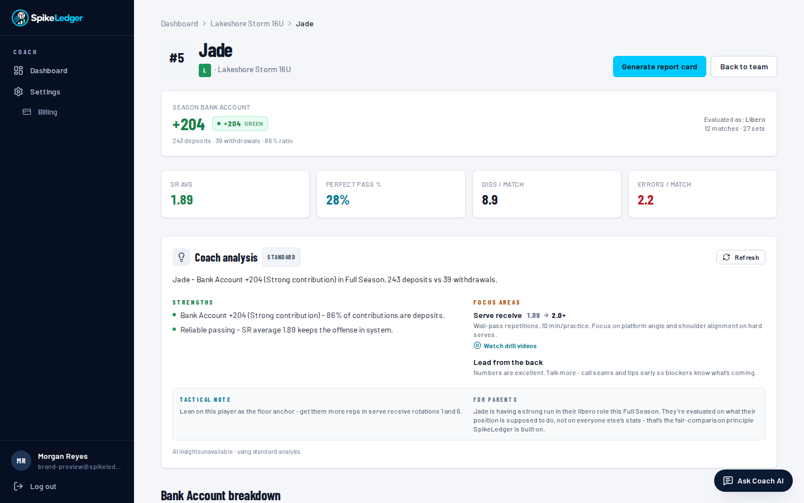Click the 'Bank Account breakdown' heading
The width and height of the screenshot is (804, 503).
click(221, 496)
